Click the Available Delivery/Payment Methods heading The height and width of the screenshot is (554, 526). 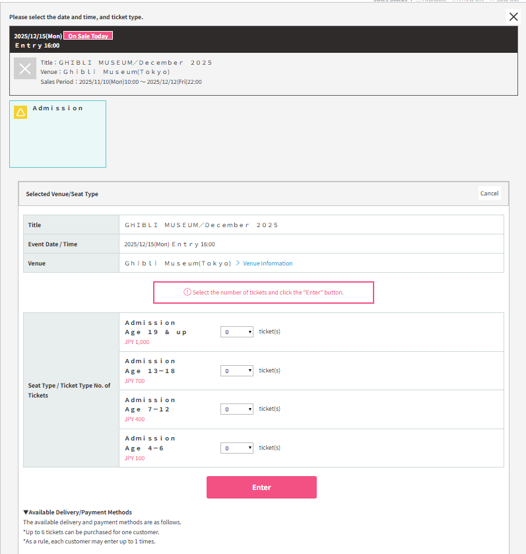78,512
